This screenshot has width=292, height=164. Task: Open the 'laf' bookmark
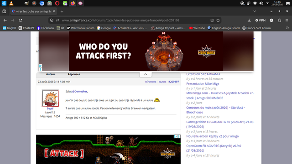coord(61,28)
